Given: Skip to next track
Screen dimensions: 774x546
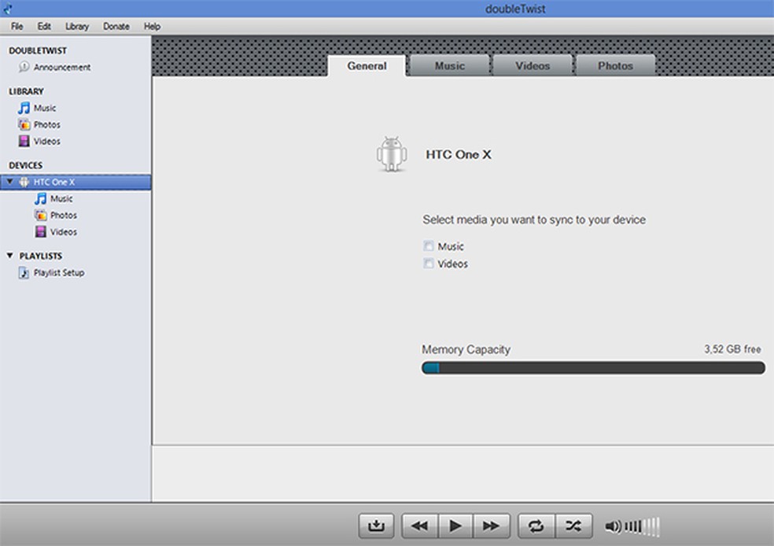Looking at the screenshot, I should pyautogui.click(x=491, y=526).
